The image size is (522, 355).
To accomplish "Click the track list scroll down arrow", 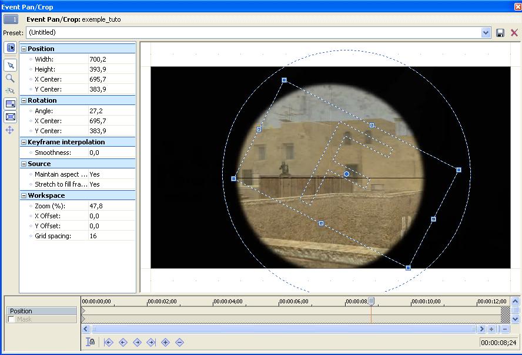I will click(x=515, y=319).
